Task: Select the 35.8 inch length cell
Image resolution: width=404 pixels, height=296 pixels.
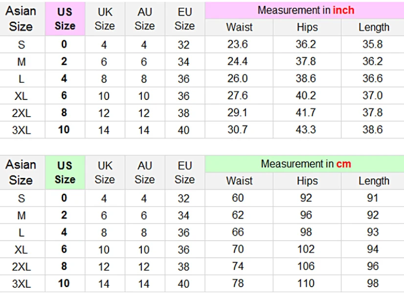Action: 373,45
